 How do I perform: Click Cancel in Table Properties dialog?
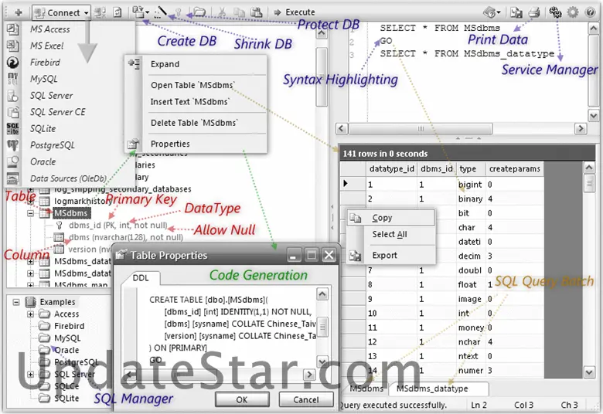305,400
